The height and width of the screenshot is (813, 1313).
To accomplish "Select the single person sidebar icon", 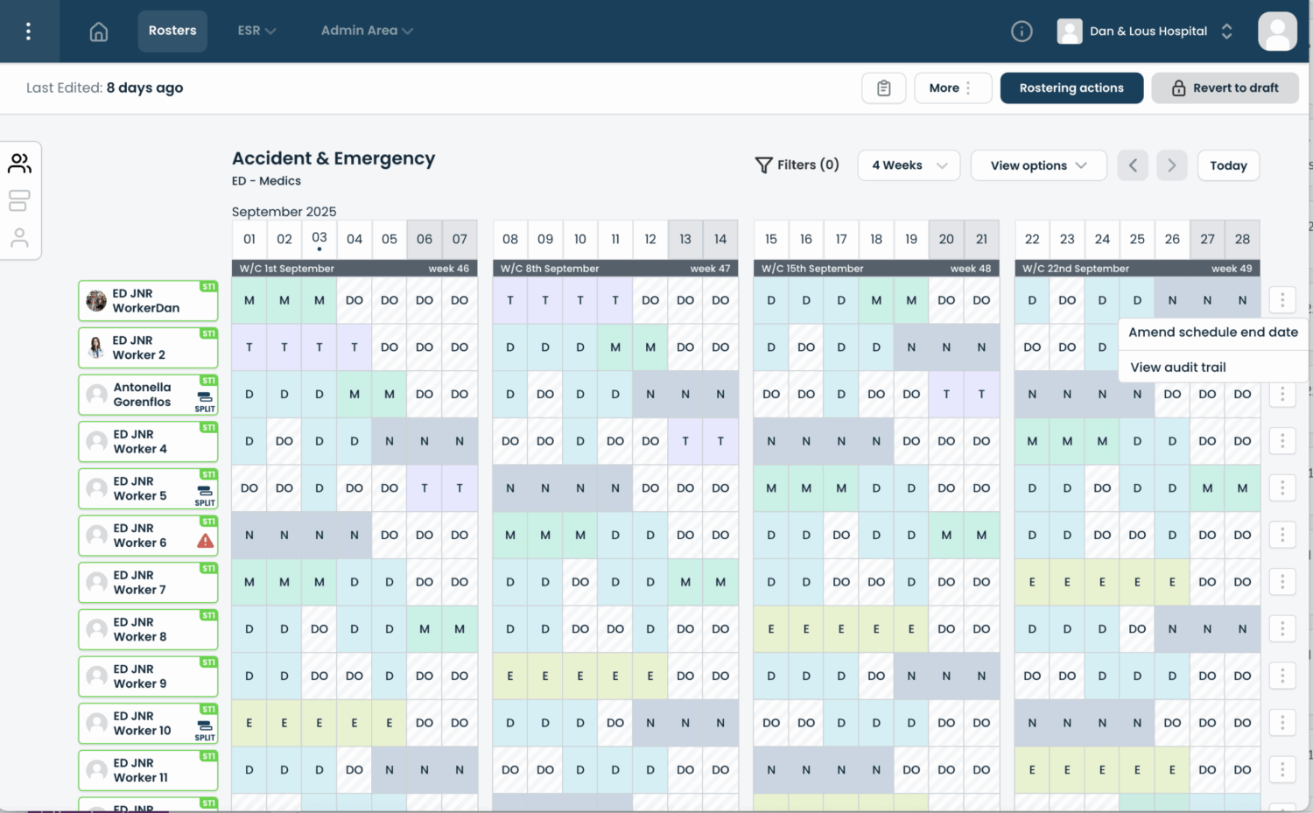I will [x=19, y=238].
